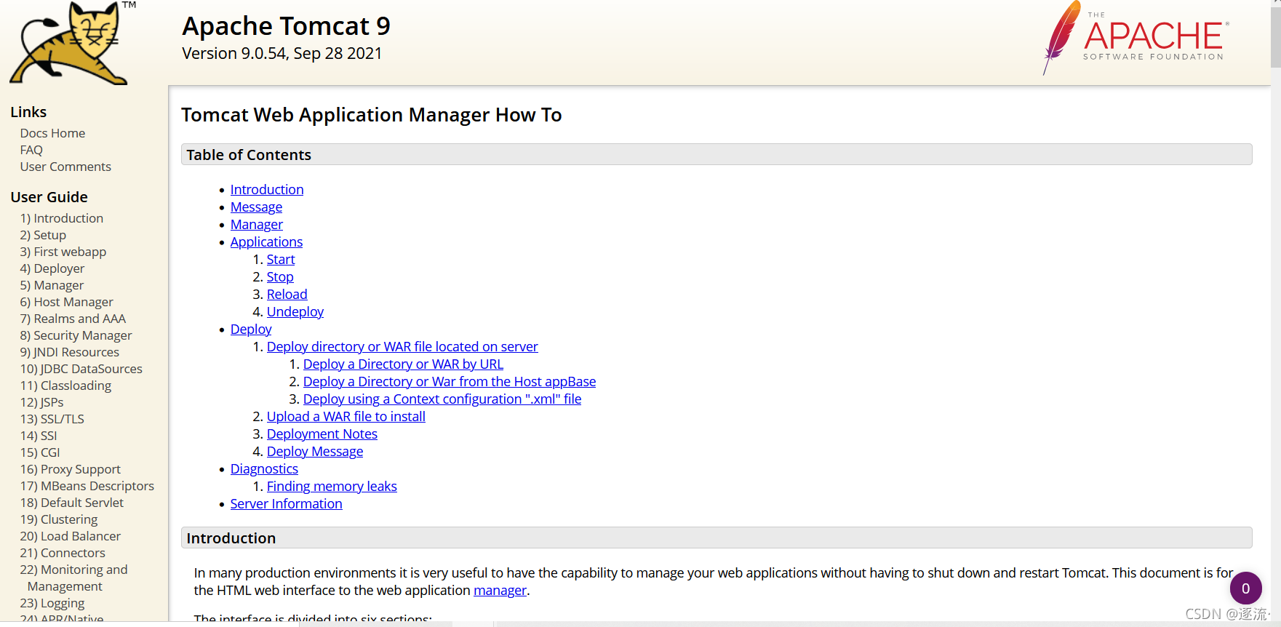Open 4) Deployer guide
The image size is (1281, 627).
(52, 268)
